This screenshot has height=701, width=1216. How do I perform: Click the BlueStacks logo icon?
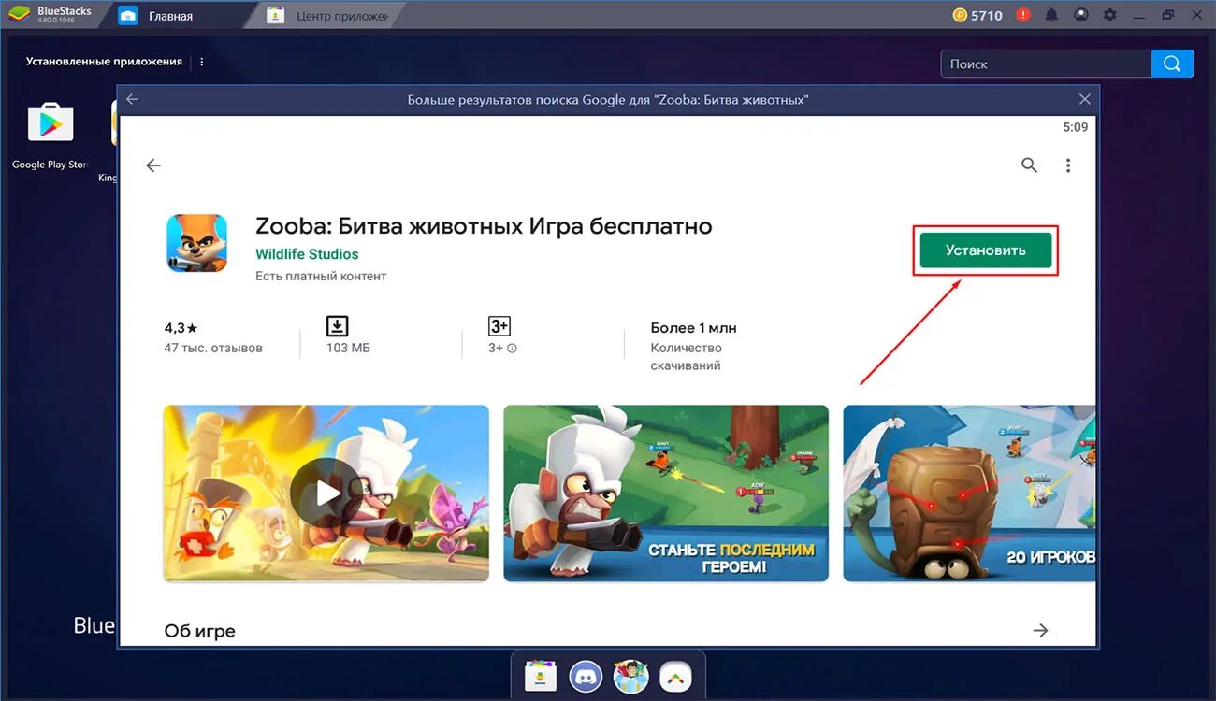[x=17, y=15]
